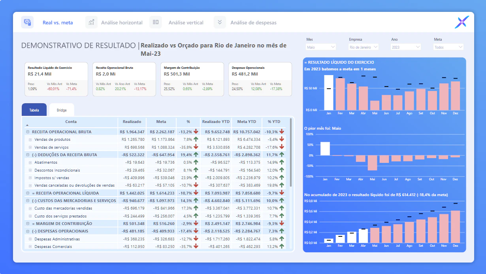The image size is (486, 274).
Task: Click red arrow in Vendas canceladas % column
Action: tap(196, 185)
